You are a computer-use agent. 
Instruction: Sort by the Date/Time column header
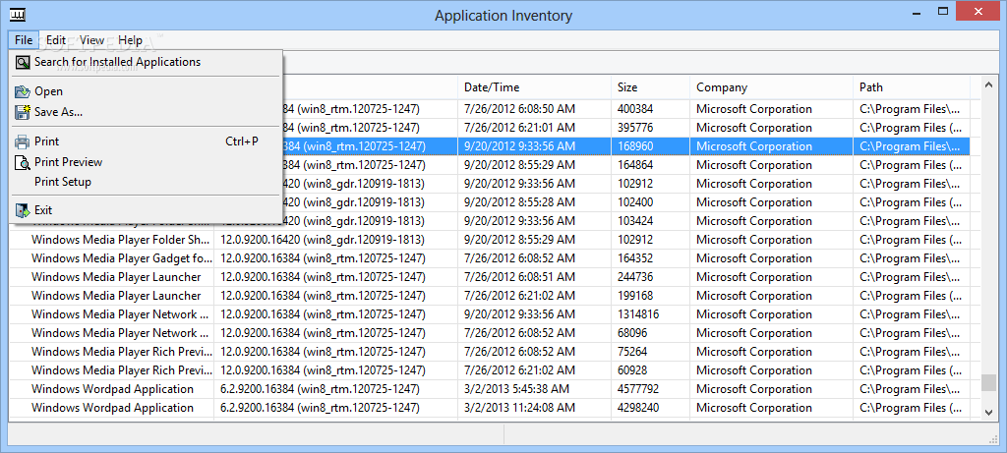click(x=534, y=87)
